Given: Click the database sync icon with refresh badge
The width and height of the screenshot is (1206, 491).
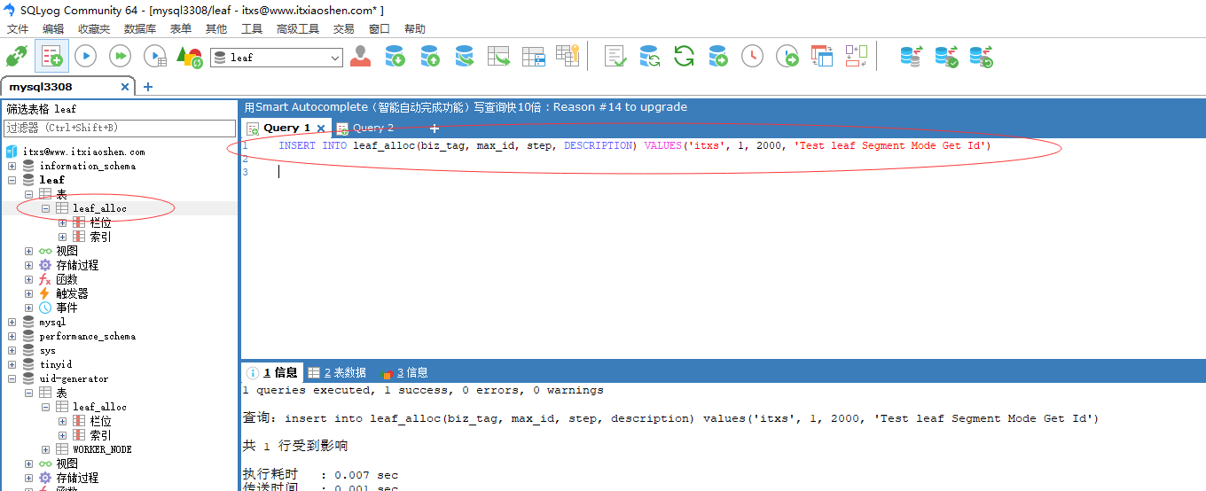Looking at the screenshot, I should (981, 57).
